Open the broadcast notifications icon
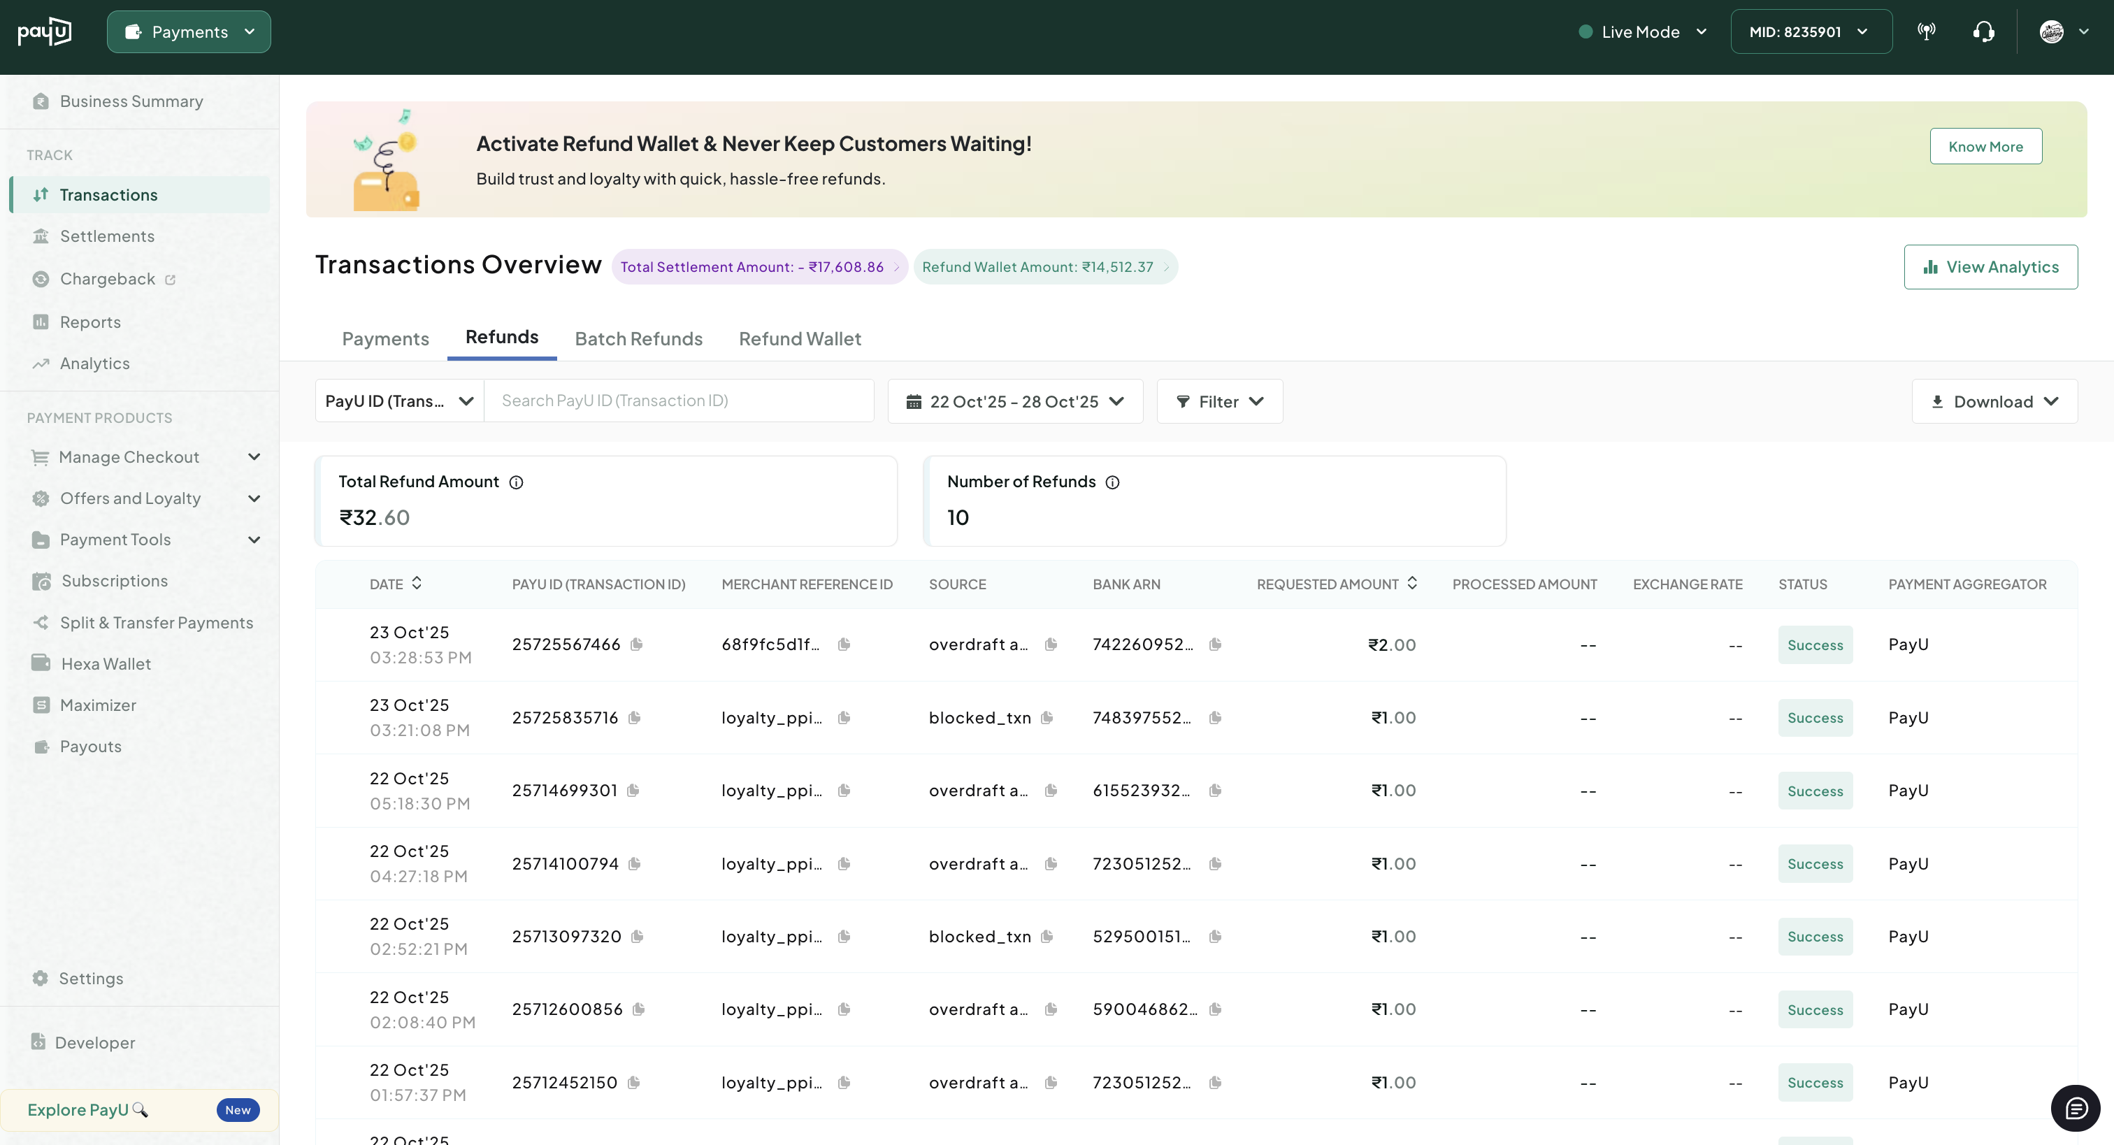Image resolution: width=2114 pixels, height=1145 pixels. click(x=1926, y=32)
